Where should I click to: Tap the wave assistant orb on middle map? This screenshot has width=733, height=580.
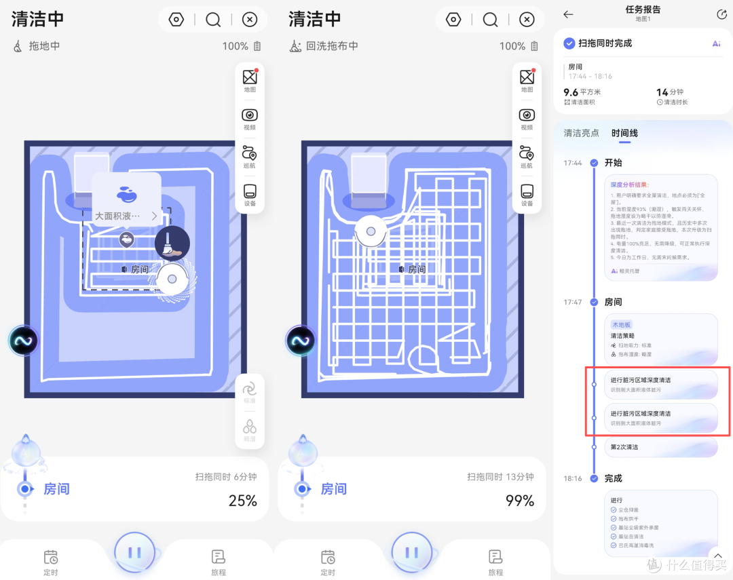301,341
